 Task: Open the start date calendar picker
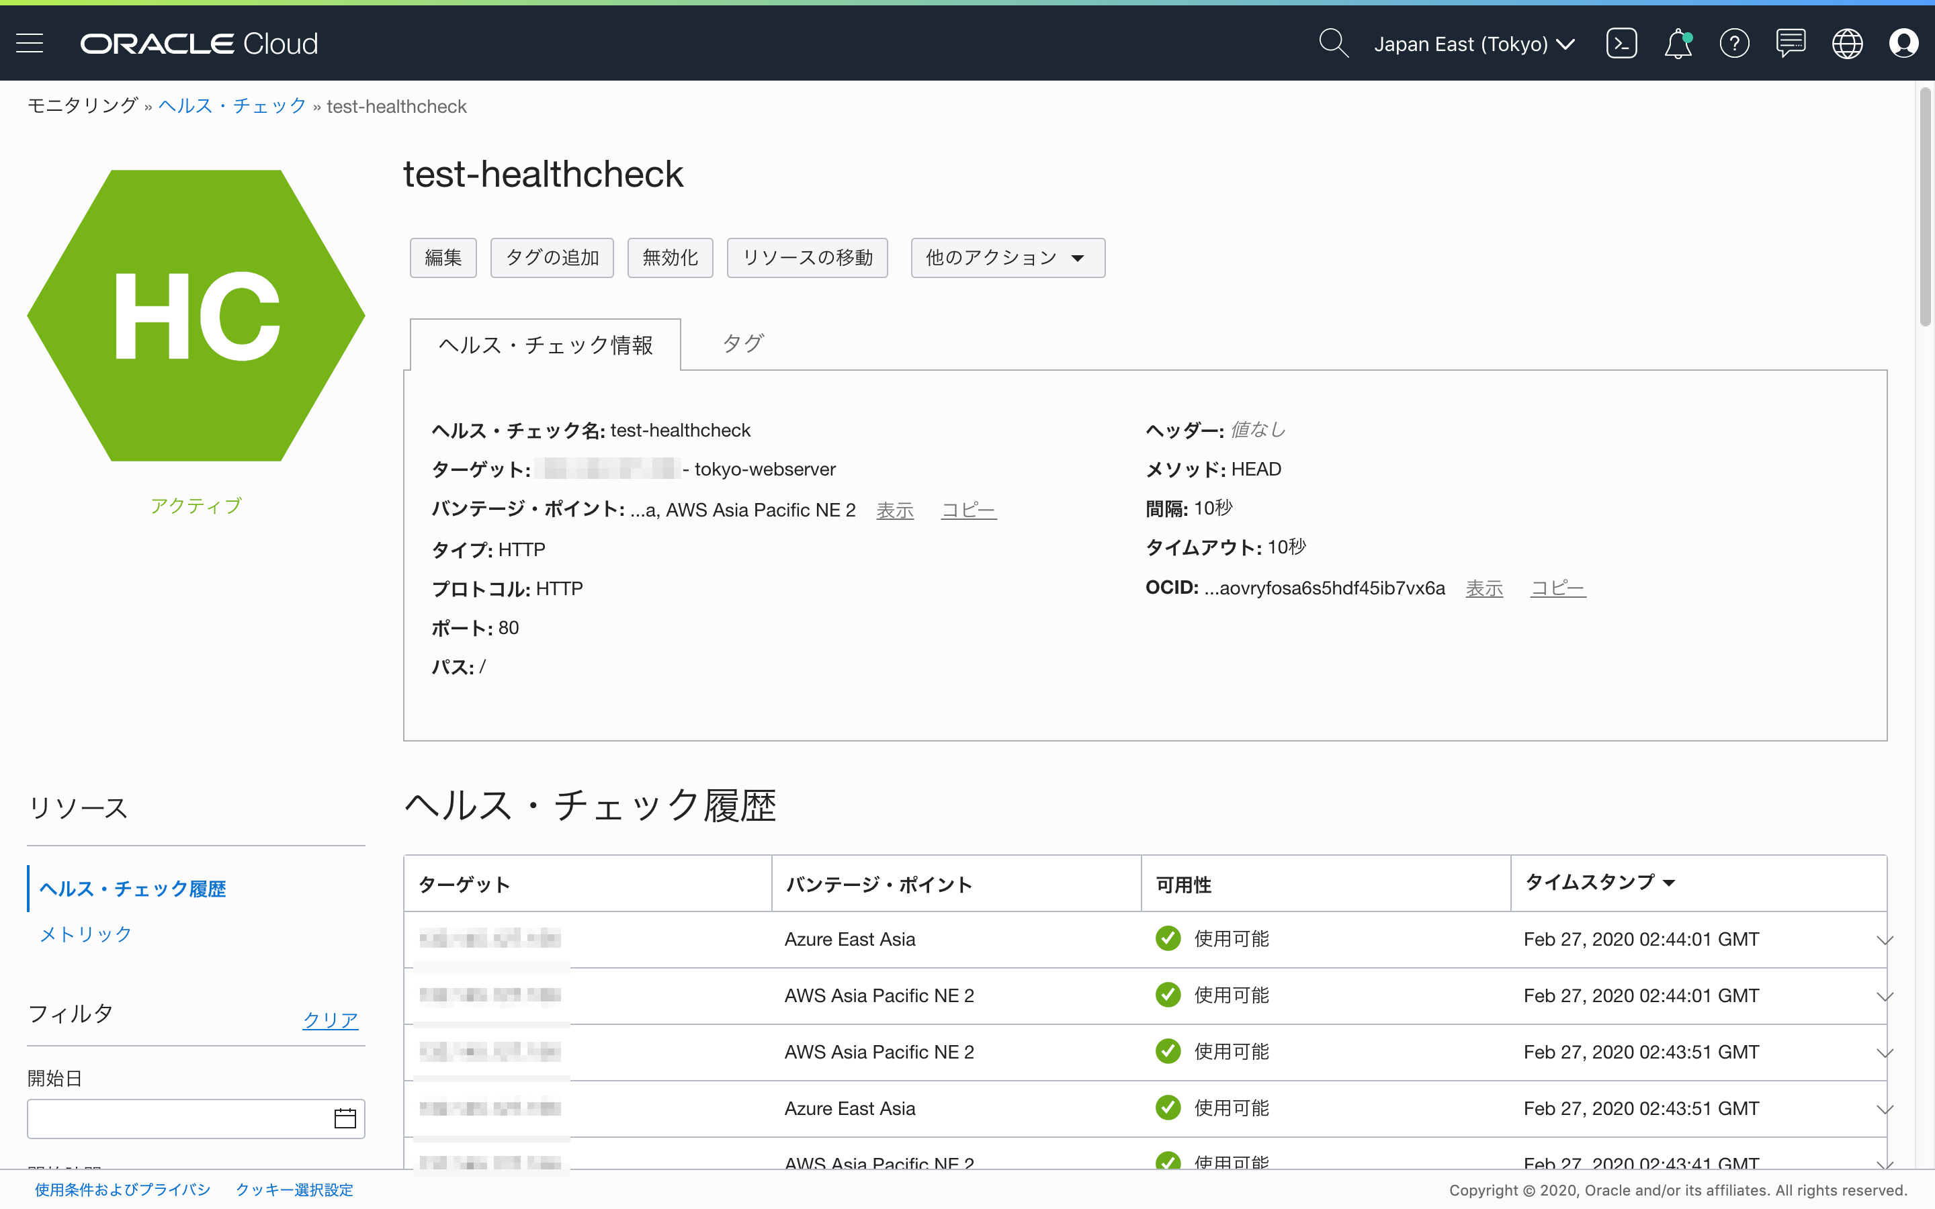point(345,1118)
